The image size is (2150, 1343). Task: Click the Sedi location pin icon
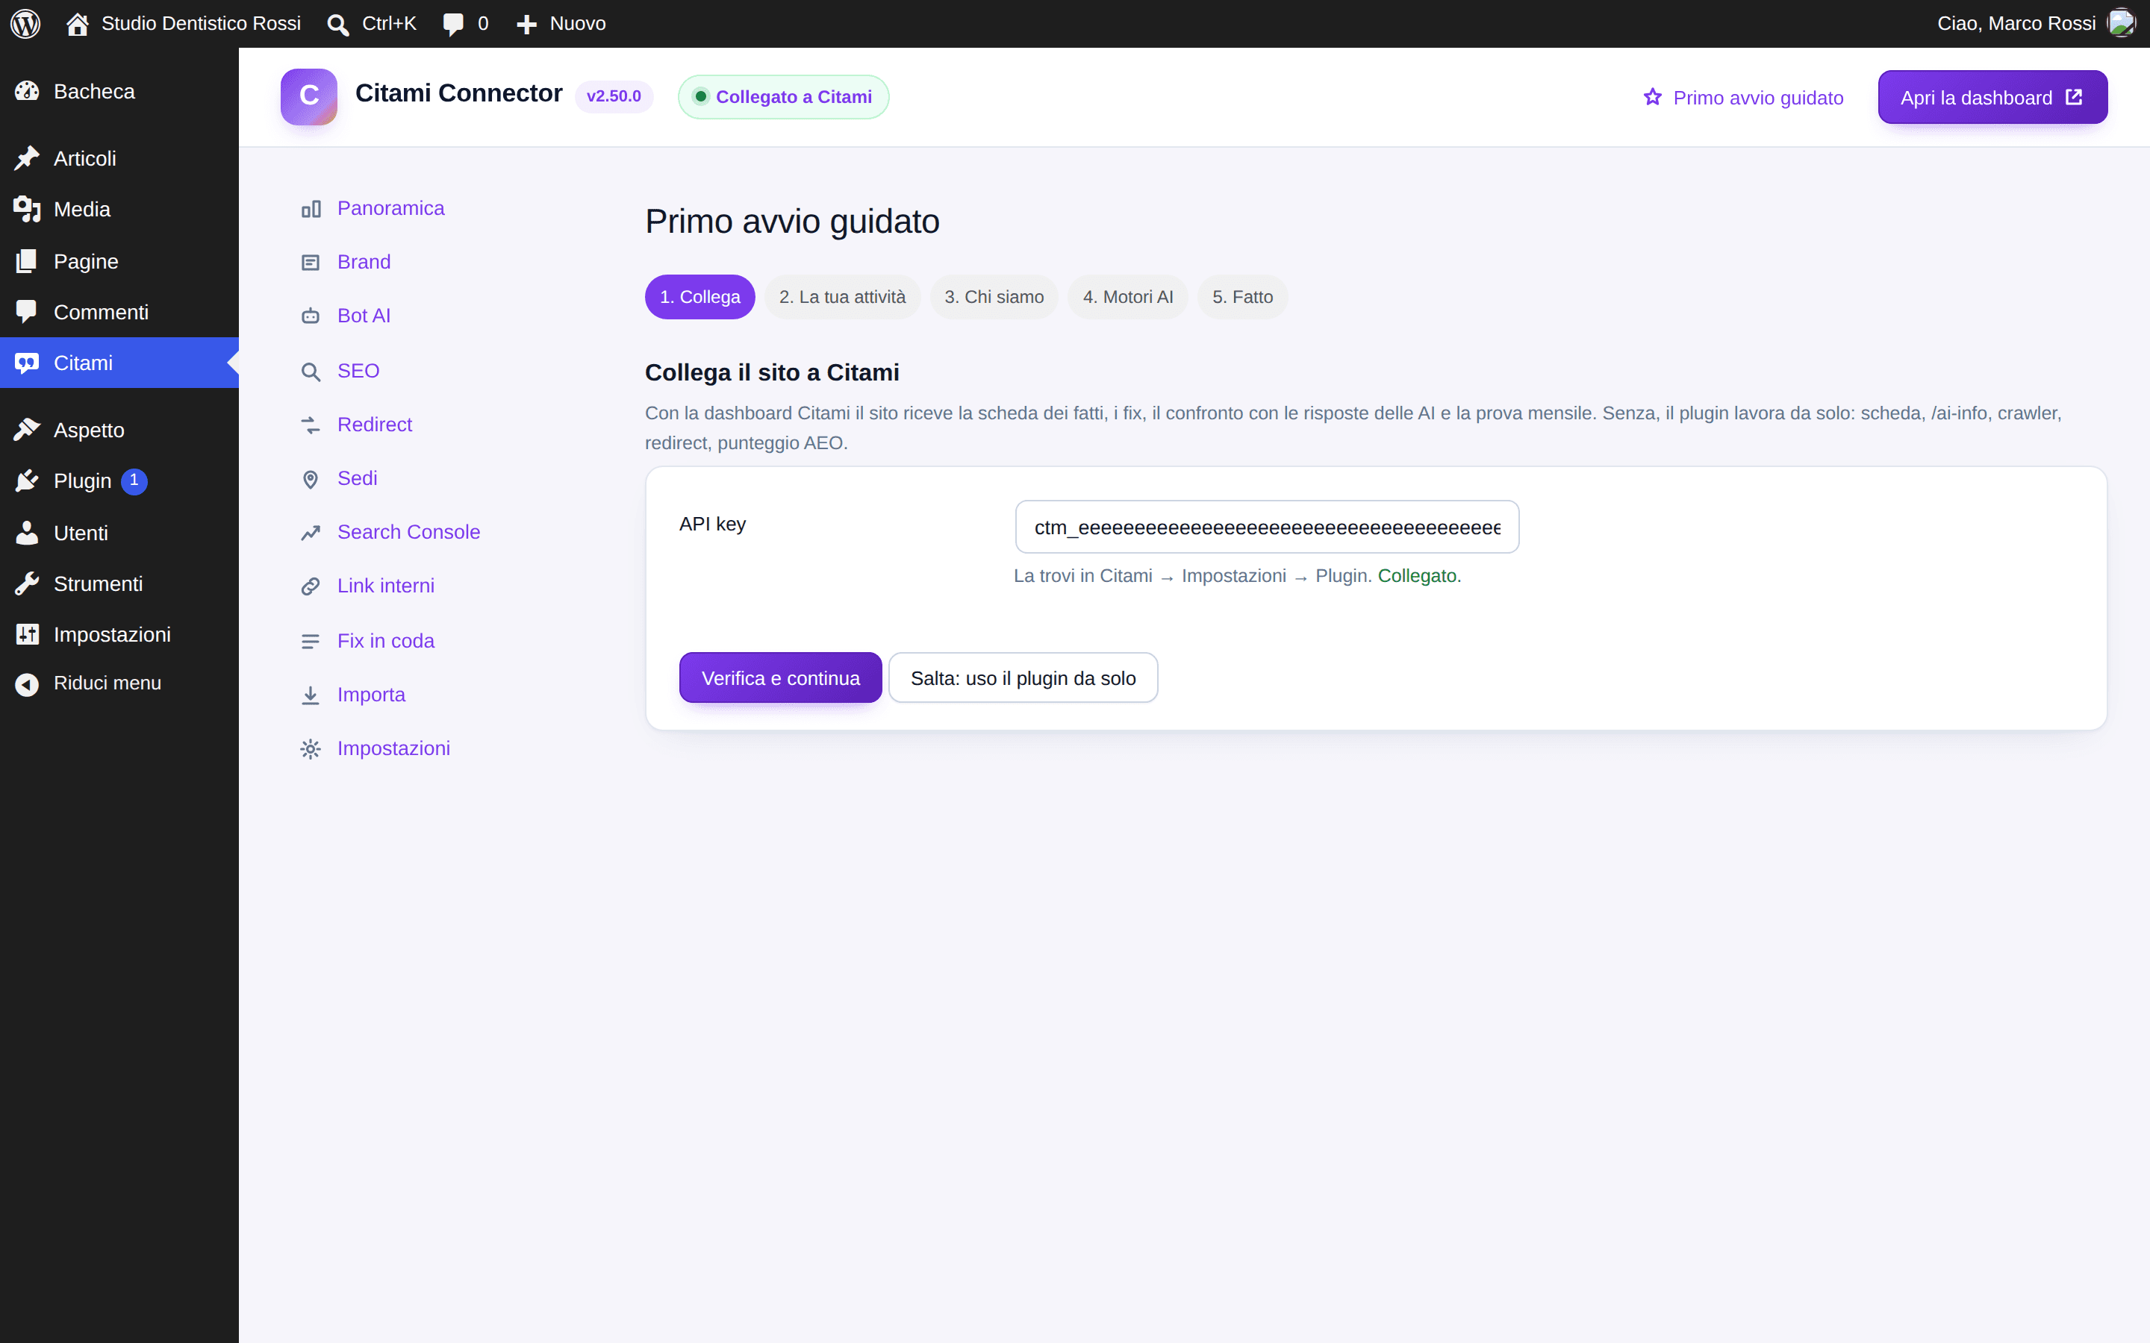[x=310, y=480]
